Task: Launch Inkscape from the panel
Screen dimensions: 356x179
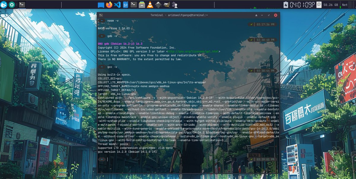Action: tap(158, 4)
